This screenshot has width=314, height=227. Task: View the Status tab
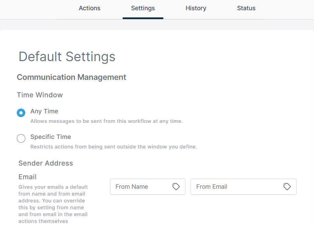pyautogui.click(x=246, y=8)
